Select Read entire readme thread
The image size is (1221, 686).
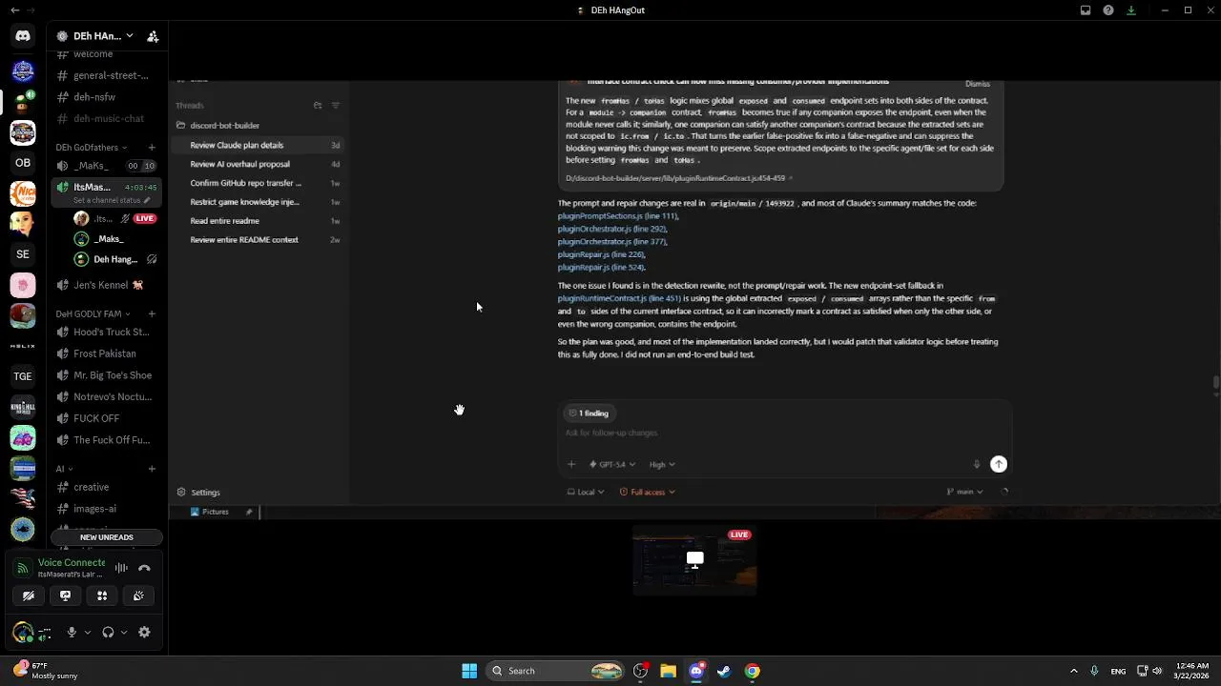tap(258, 221)
